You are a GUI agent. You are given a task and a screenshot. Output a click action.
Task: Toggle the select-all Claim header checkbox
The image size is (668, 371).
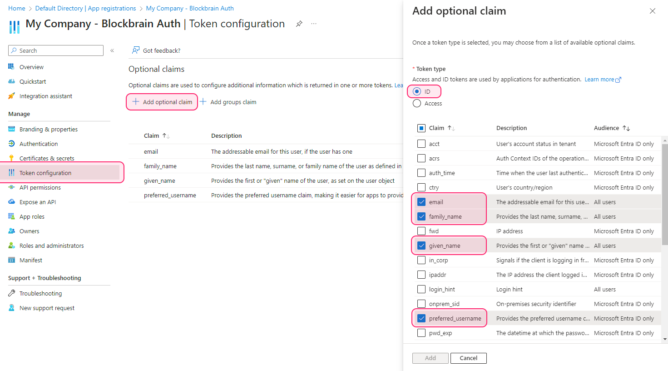click(421, 128)
